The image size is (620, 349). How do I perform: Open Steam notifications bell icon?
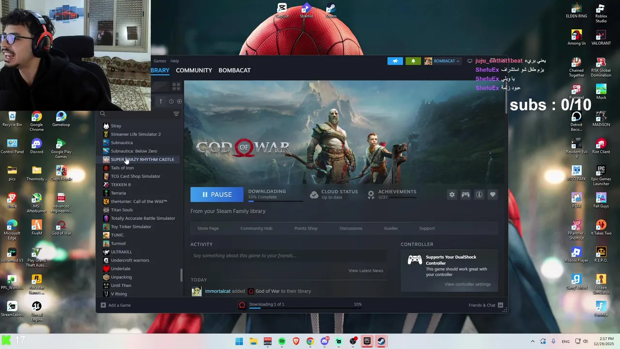[x=413, y=61]
